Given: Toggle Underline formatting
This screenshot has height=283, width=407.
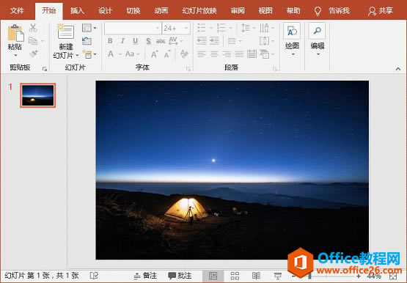Looking at the screenshot, I should pos(135,41).
